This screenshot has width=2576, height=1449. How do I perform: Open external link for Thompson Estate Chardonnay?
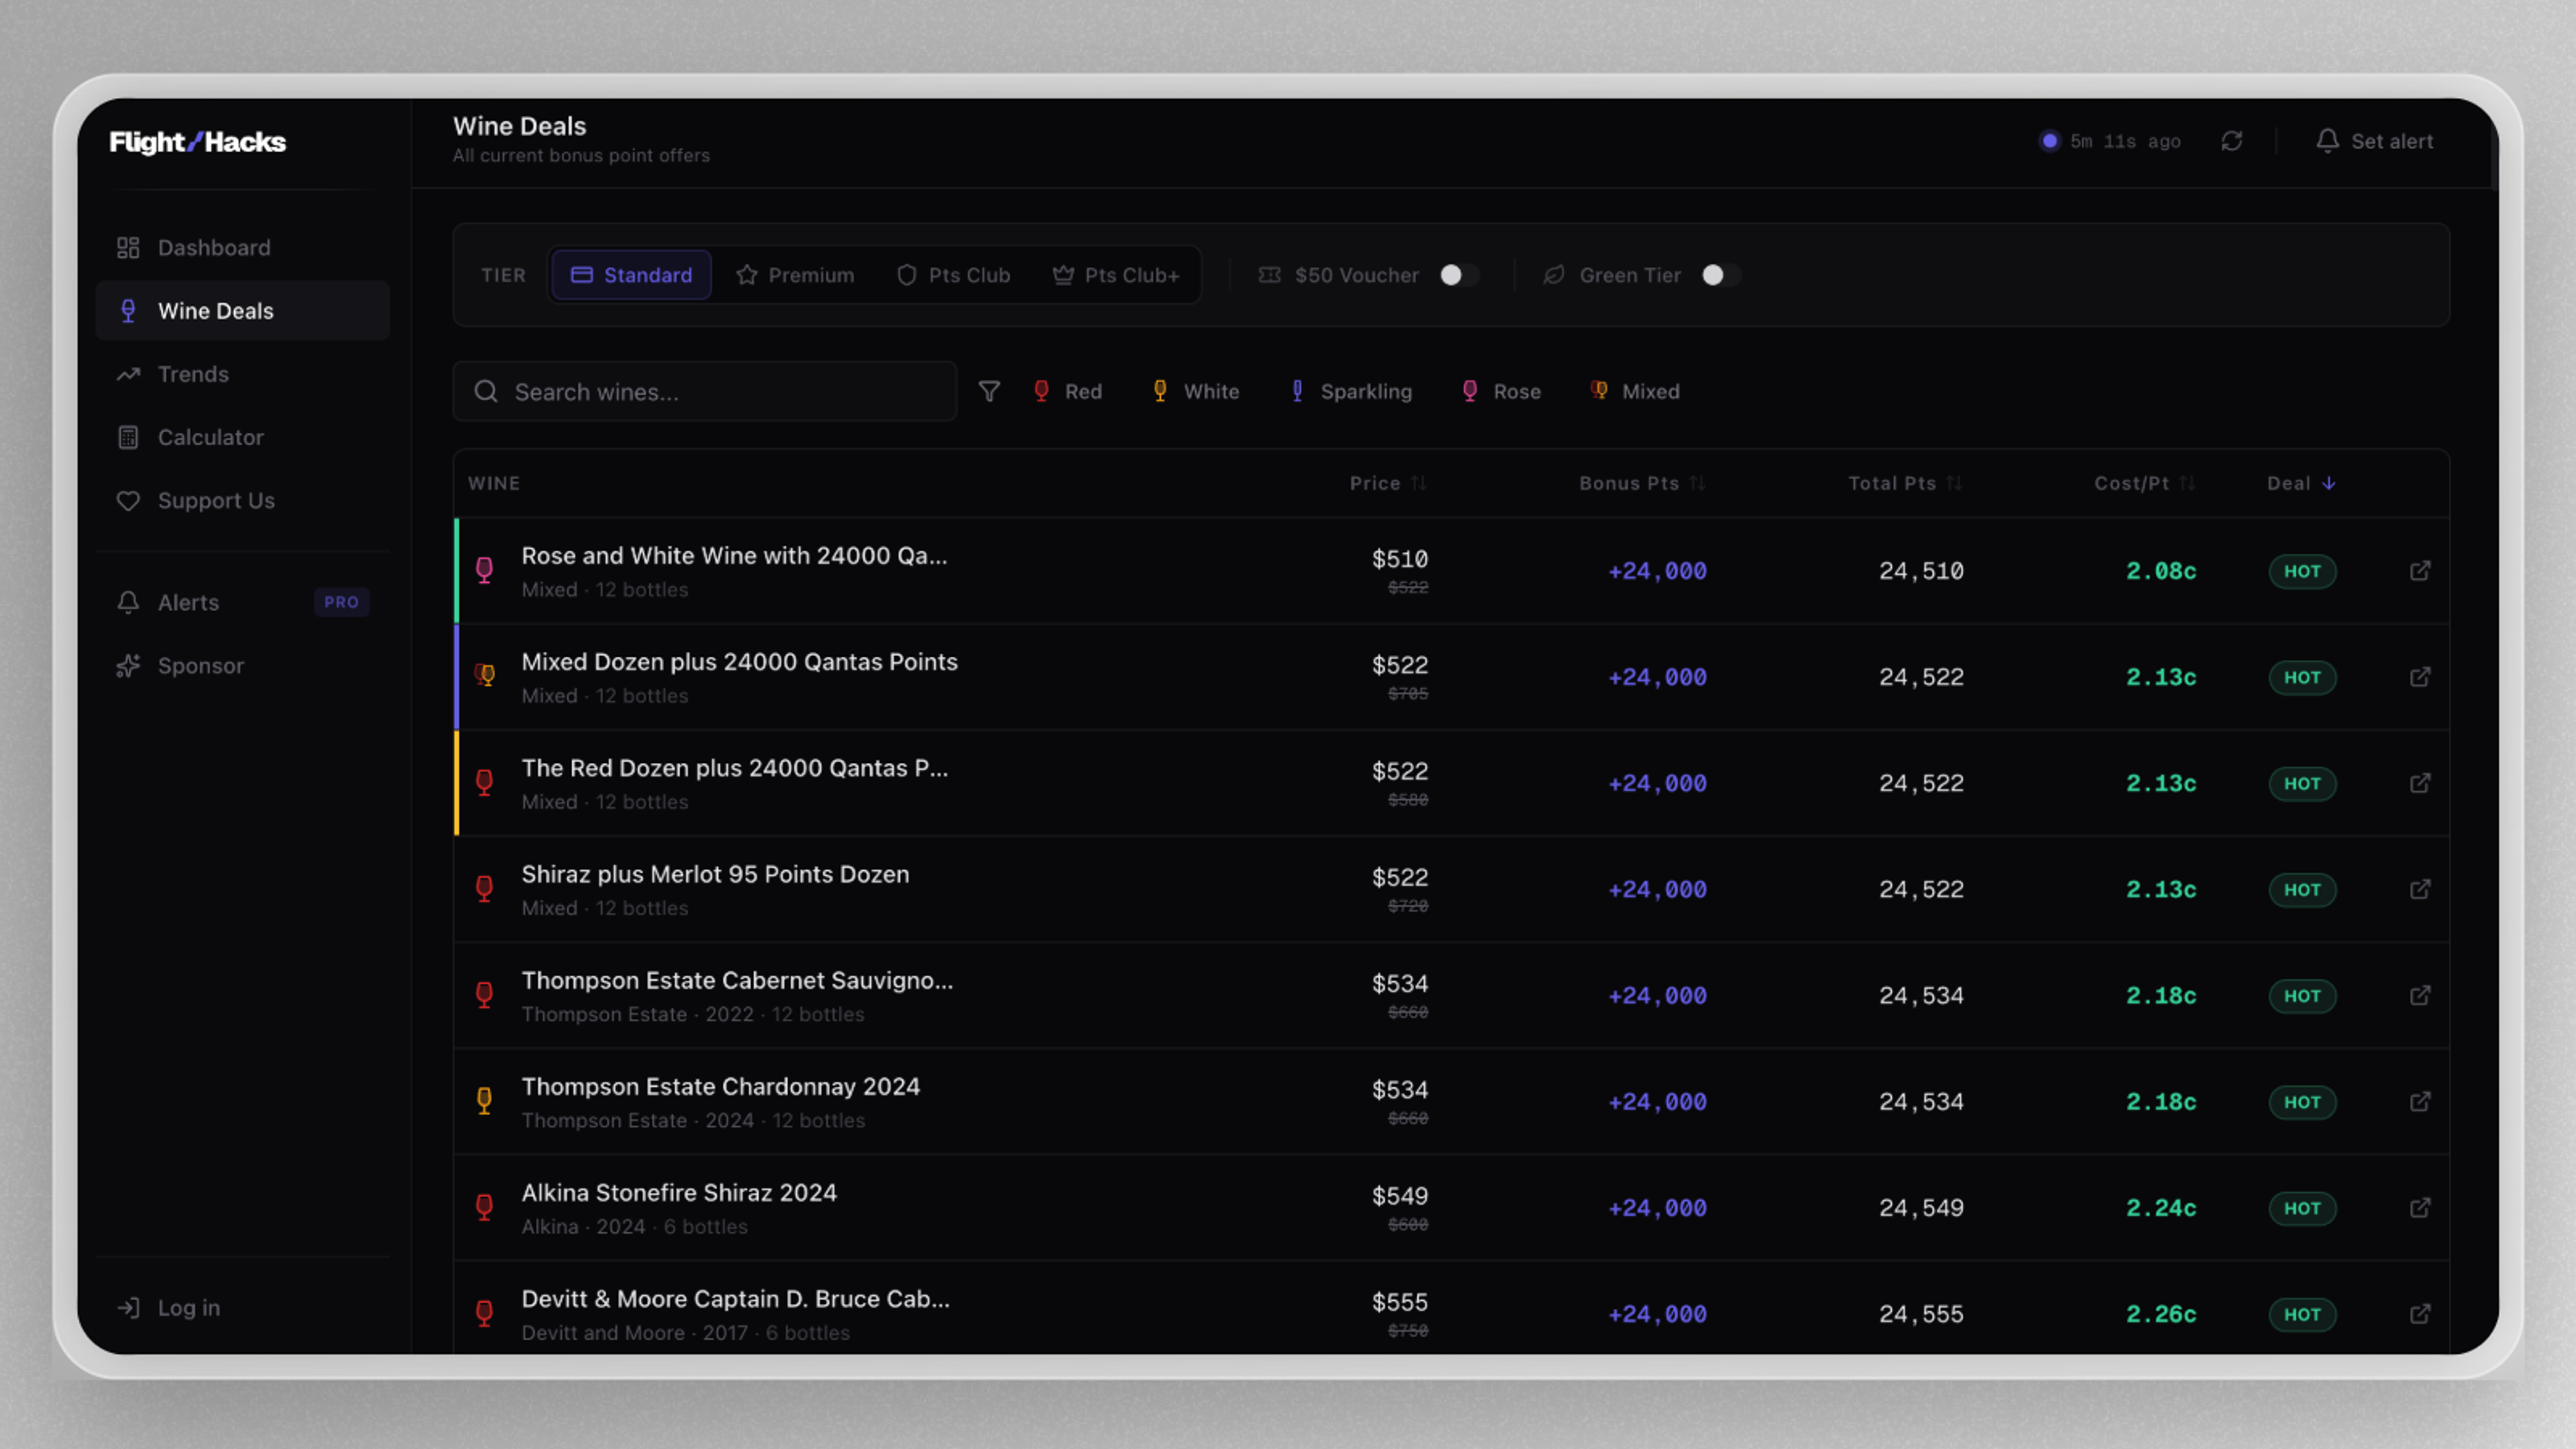tap(2419, 1101)
